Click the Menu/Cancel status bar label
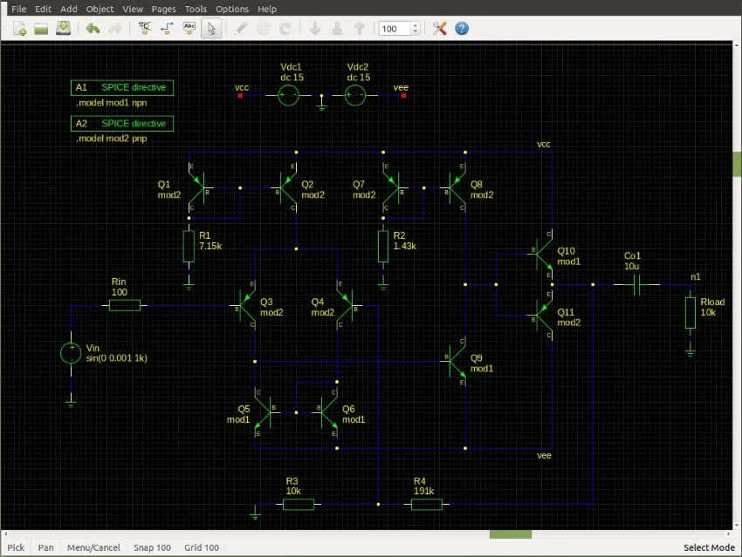The image size is (742, 557). 93,547
